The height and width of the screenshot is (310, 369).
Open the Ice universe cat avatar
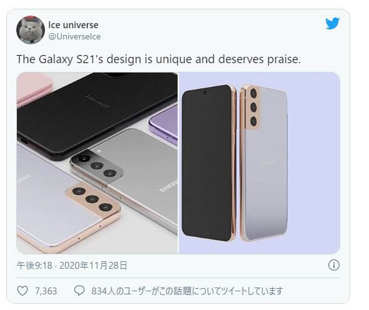[31, 30]
